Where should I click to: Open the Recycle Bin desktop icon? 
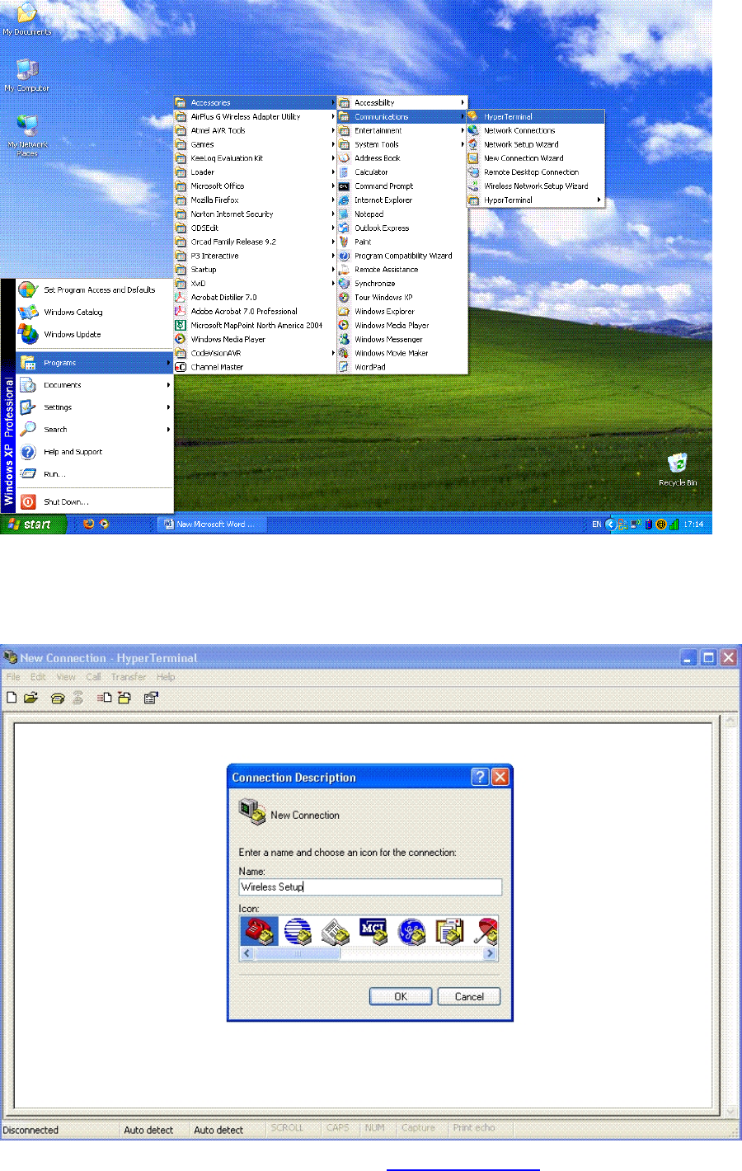678,469
